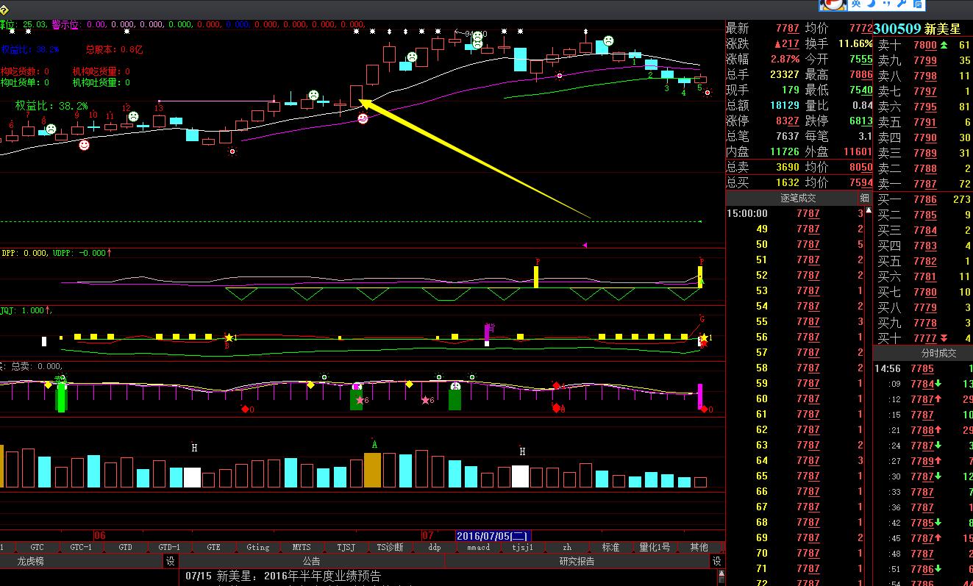This screenshot has width=973, height=586.
Task: Click the 买一 7786 order row
Action: click(x=923, y=199)
